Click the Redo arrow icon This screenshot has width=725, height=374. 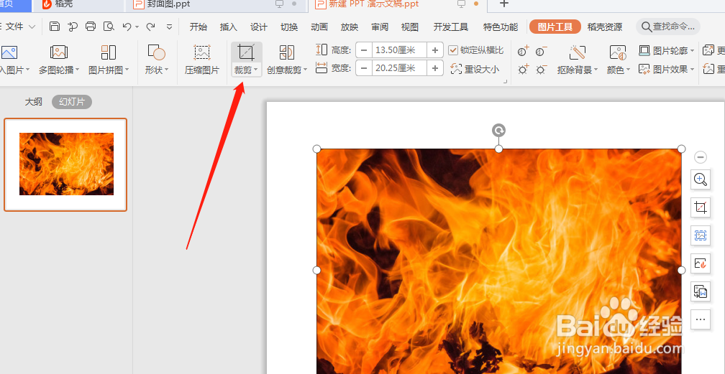coord(151,27)
